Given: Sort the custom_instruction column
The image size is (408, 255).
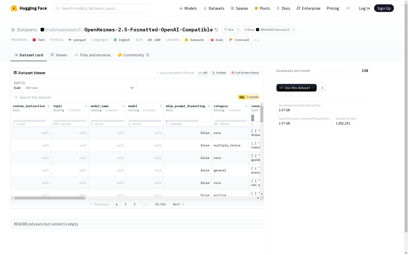Looking at the screenshot, I should click(x=48, y=106).
